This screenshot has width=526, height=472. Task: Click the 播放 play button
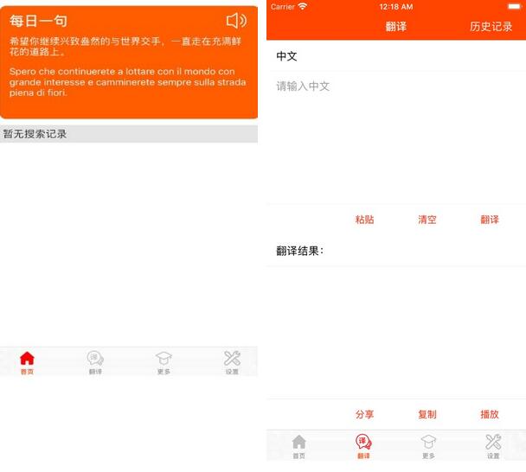pos(490,414)
